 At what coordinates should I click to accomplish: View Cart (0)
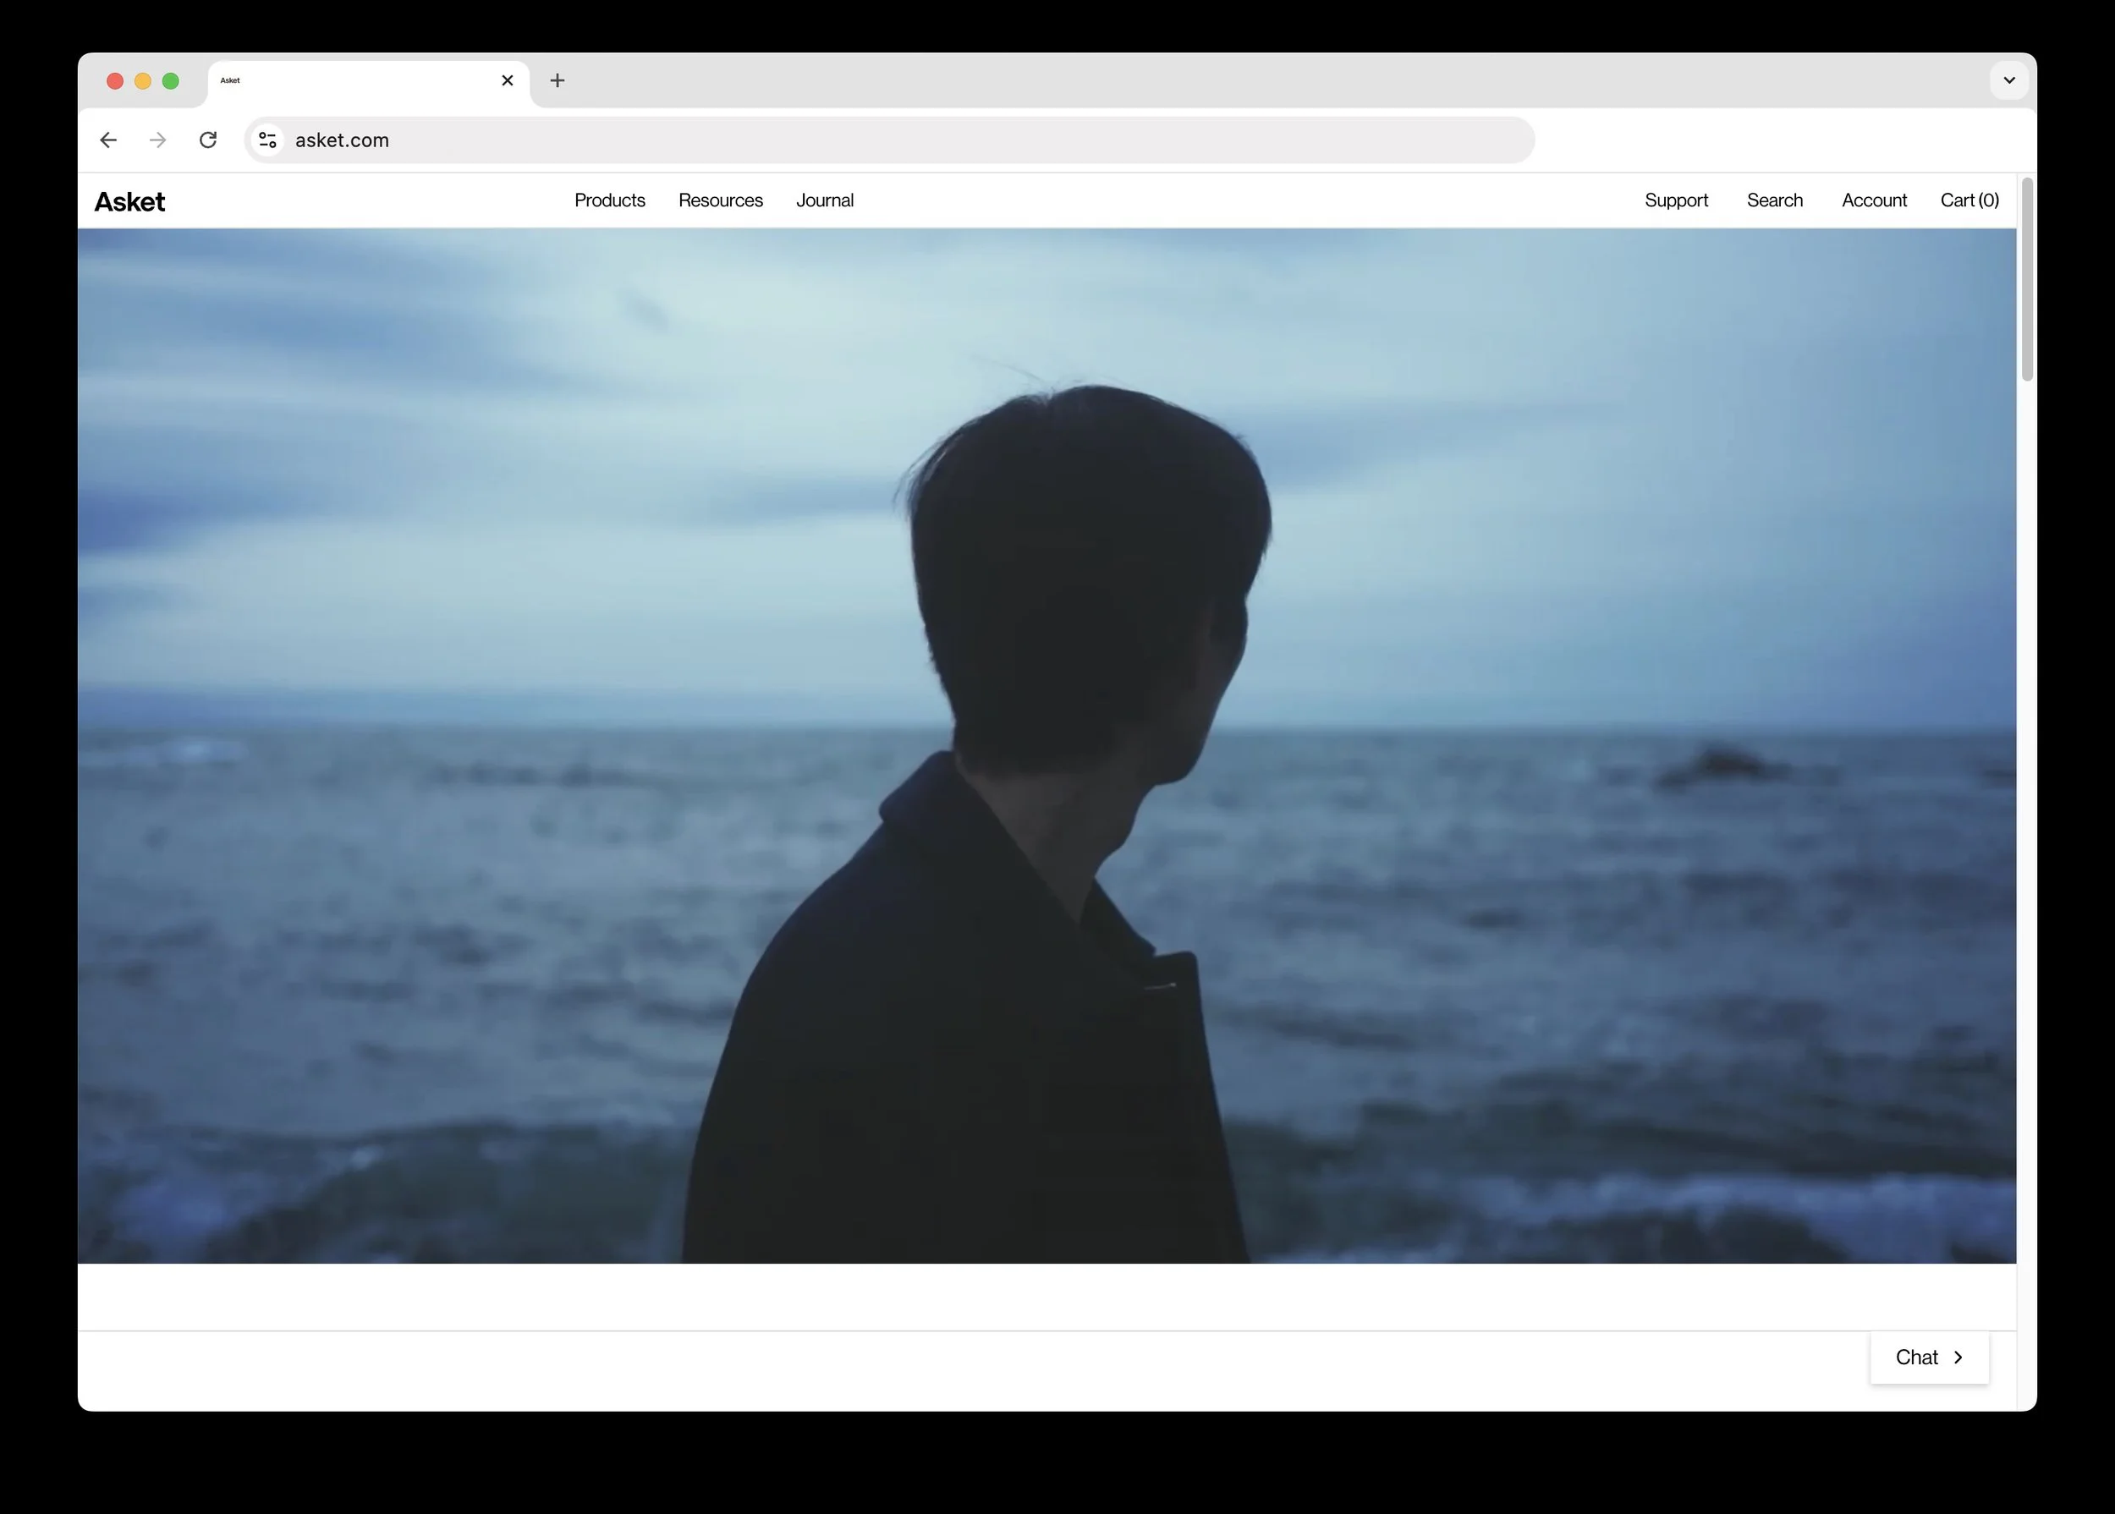pos(1969,200)
